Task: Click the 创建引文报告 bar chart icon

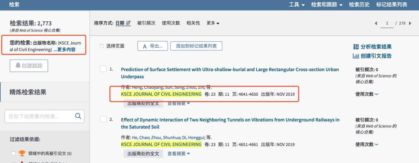Action: (356, 56)
